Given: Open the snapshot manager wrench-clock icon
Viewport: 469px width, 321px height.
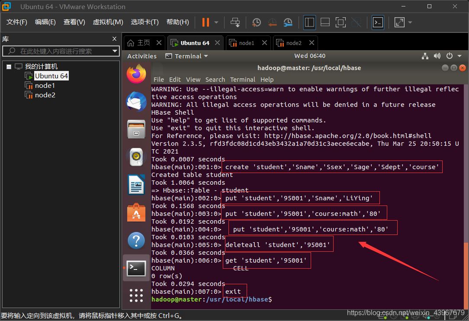Looking at the screenshot, I should coord(288,22).
